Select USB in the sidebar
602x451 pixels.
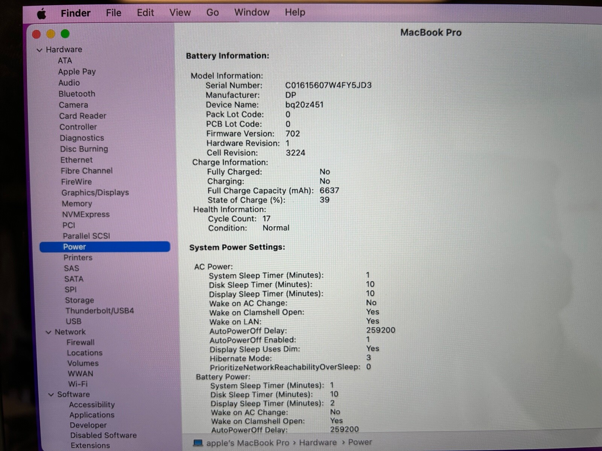pos(74,321)
